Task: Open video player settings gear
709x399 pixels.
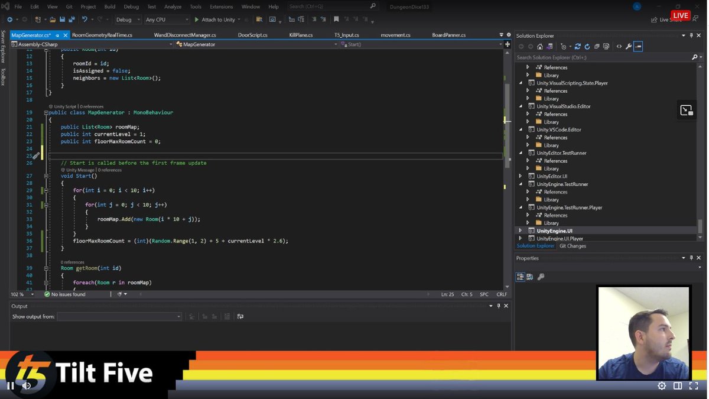Action: (662, 385)
